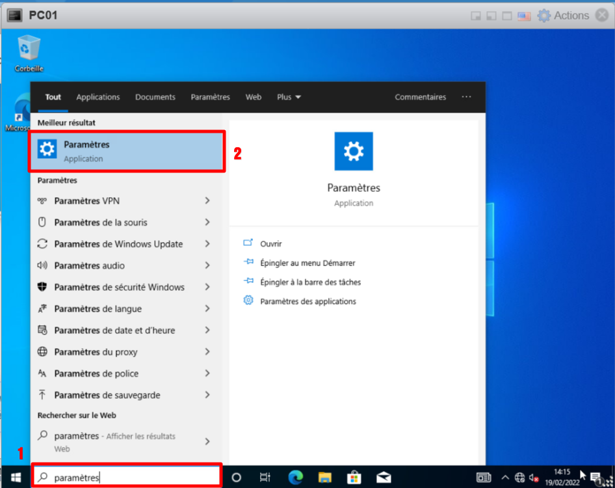Expand Paramètres de Windows Update arrow
This screenshot has width=615, height=488.
[x=207, y=244]
